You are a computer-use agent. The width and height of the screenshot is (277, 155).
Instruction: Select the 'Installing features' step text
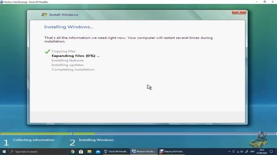tap(68, 60)
